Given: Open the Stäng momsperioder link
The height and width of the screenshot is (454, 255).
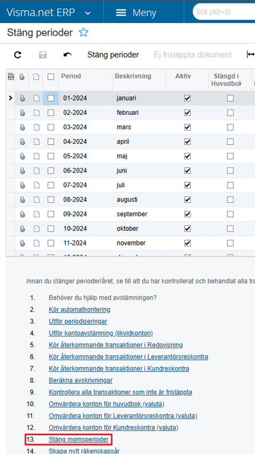Looking at the screenshot, I should click(79, 440).
